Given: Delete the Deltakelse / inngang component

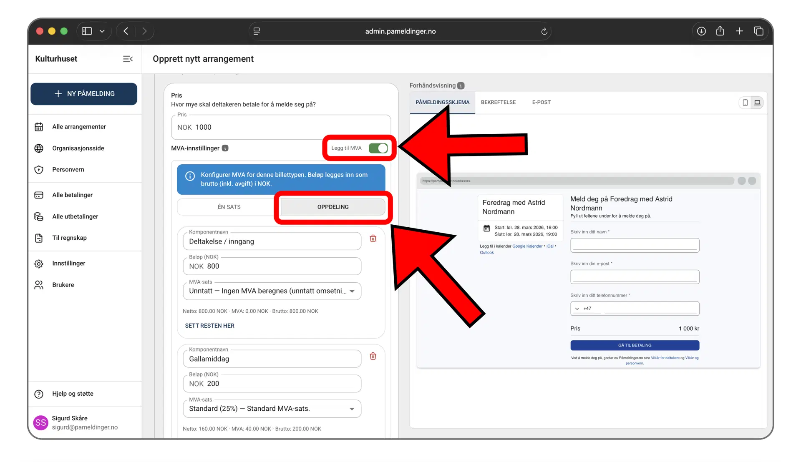Looking at the screenshot, I should click(373, 239).
